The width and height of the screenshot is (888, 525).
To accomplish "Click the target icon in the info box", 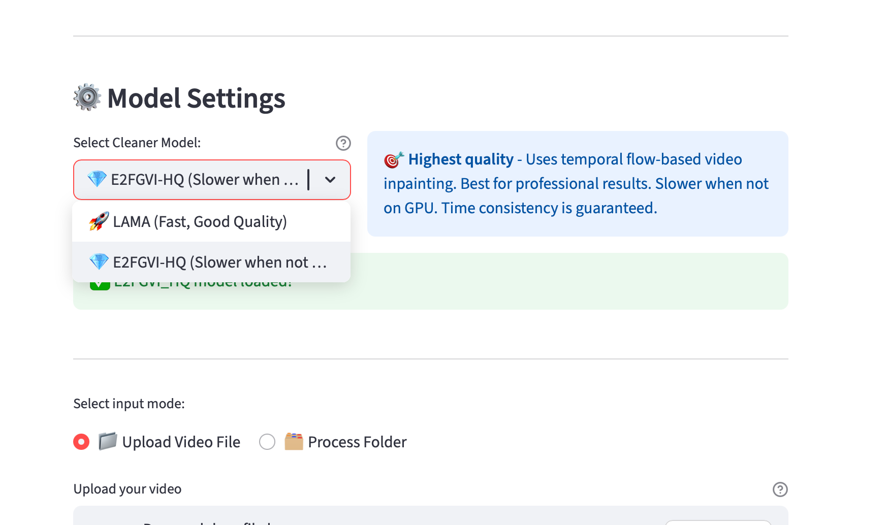I will (394, 160).
